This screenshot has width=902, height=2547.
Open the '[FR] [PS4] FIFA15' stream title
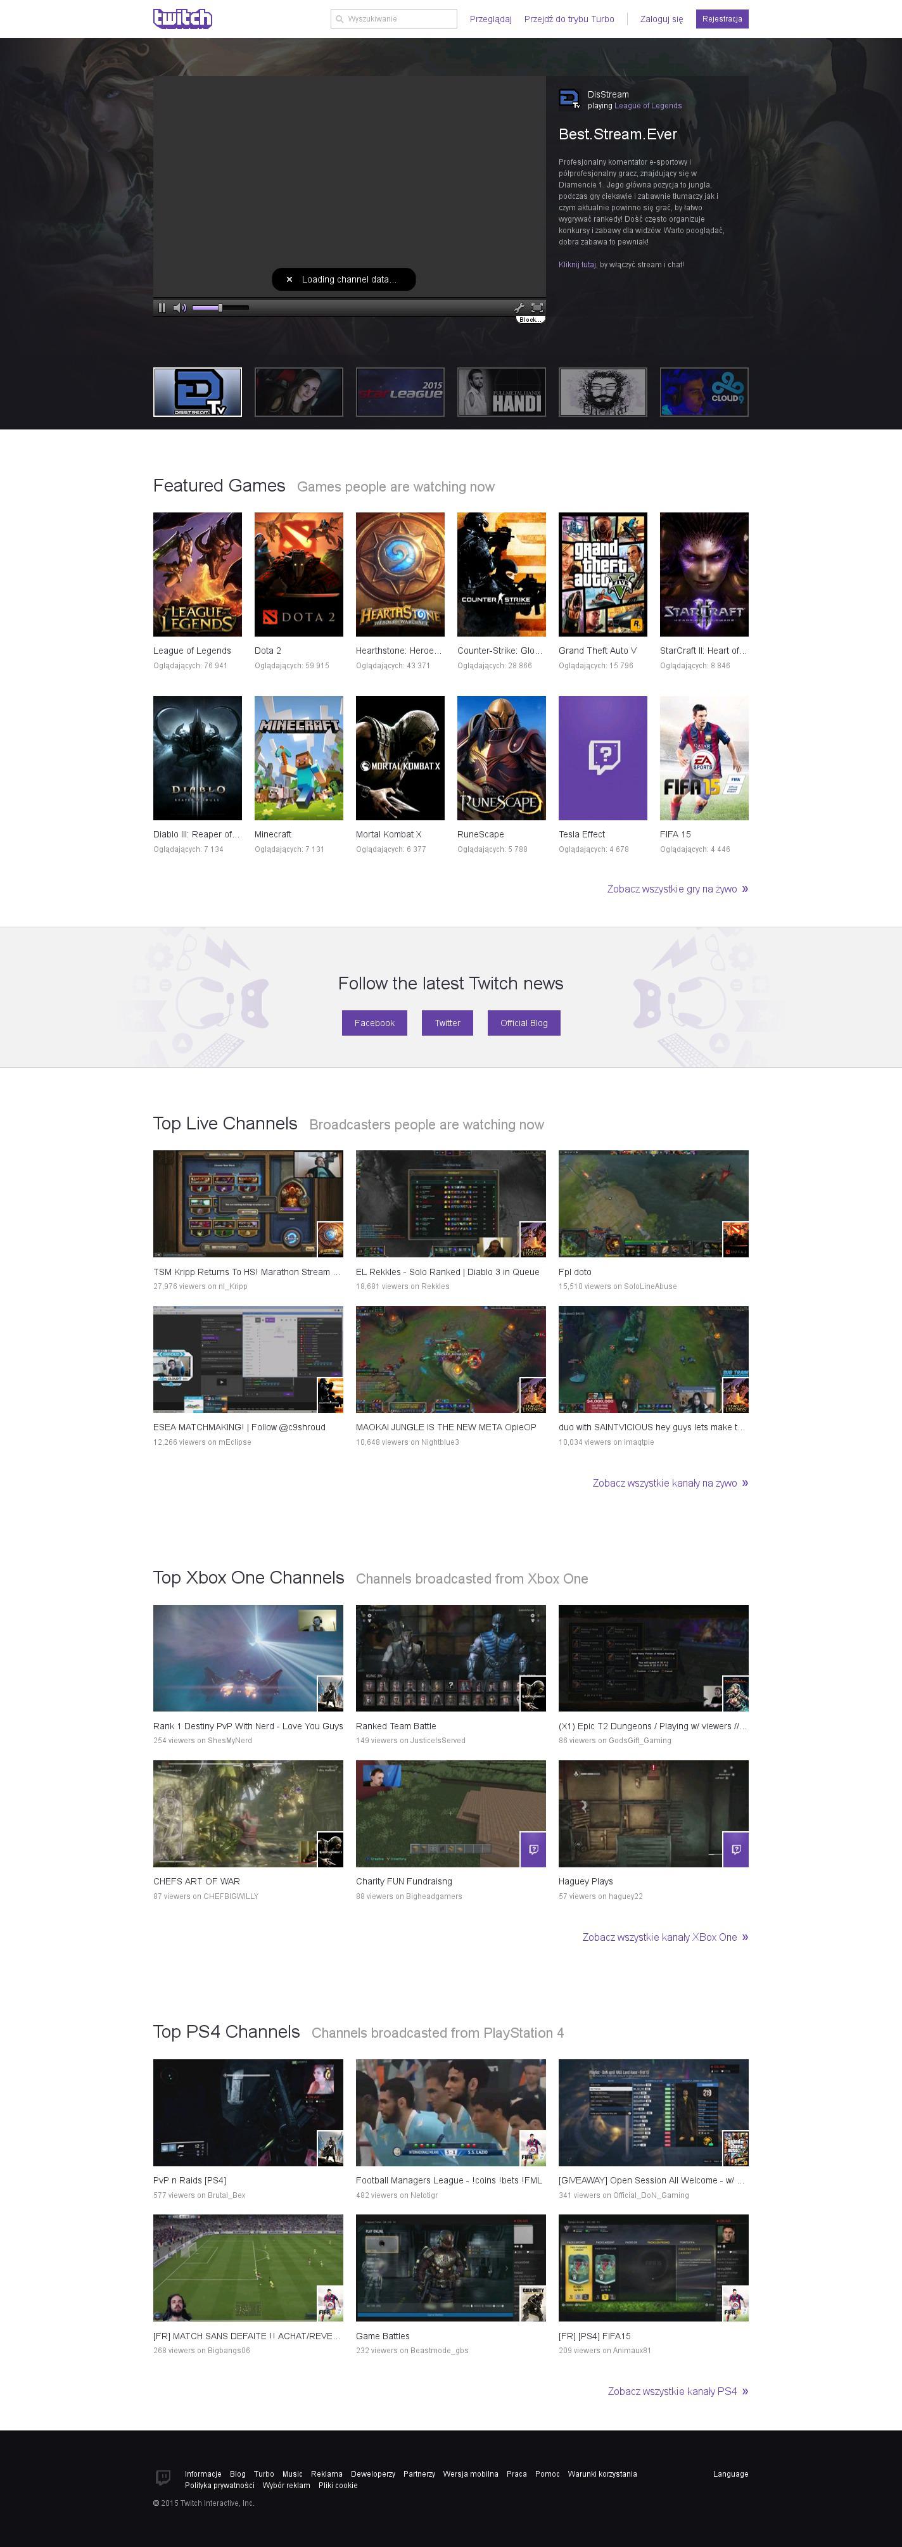(594, 2335)
